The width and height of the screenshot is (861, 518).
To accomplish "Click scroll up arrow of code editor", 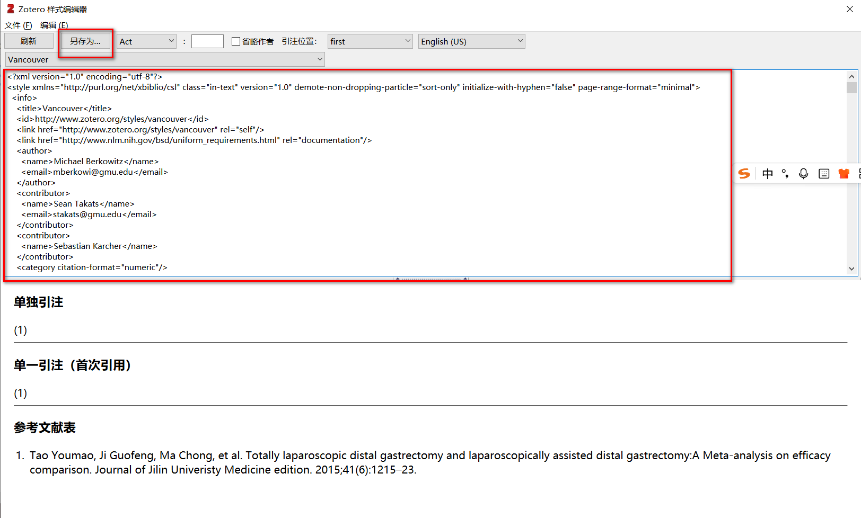I will 851,77.
